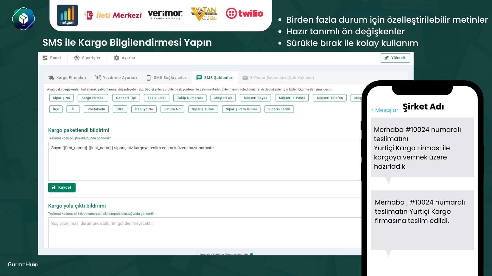
Task: Click the Takip Linki variable chip
Action: point(157,98)
